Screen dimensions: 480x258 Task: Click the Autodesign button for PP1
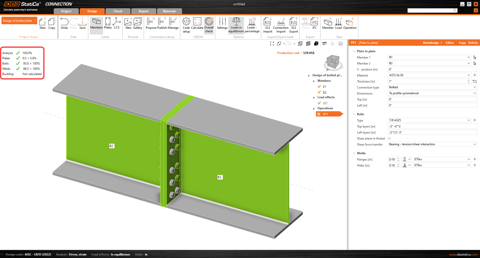click(x=431, y=43)
